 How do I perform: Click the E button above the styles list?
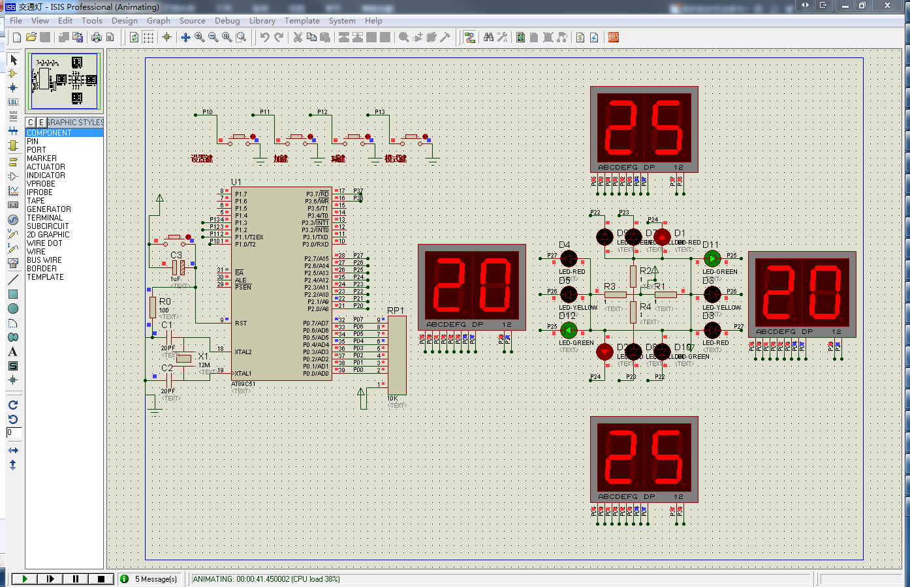coord(41,122)
